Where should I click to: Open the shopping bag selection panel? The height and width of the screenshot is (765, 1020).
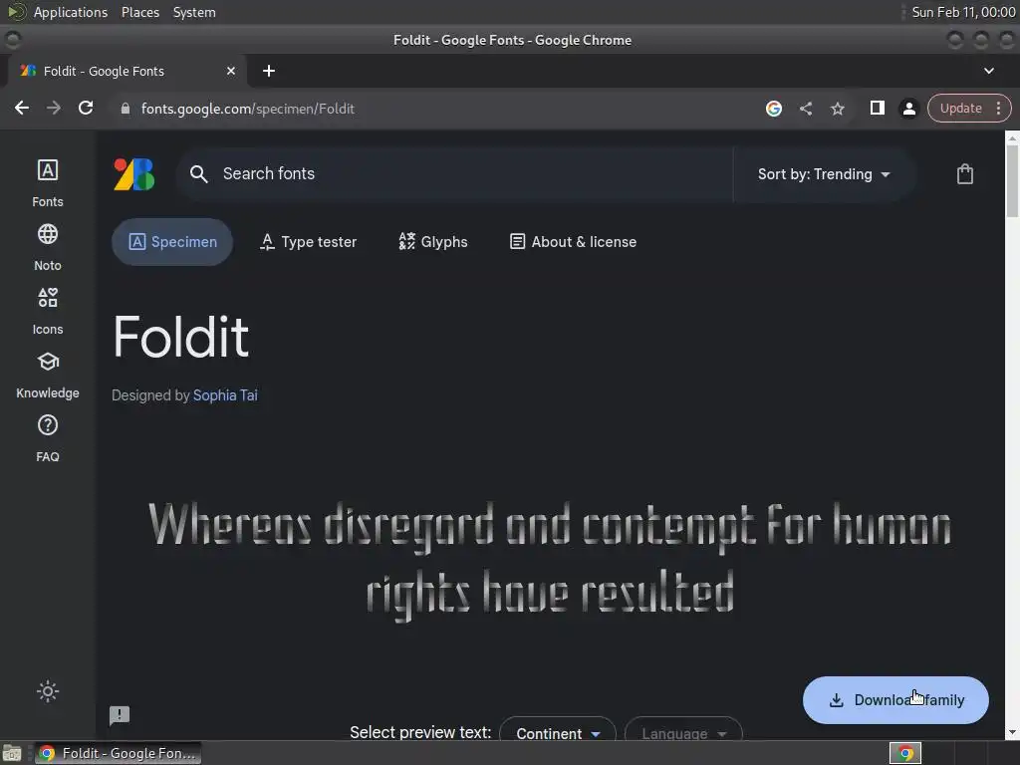tap(964, 173)
